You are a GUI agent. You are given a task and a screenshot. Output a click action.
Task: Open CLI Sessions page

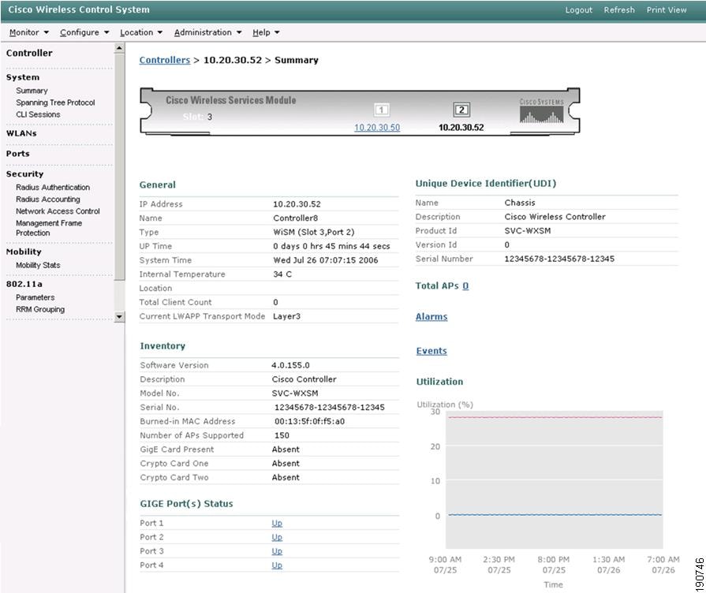point(38,114)
